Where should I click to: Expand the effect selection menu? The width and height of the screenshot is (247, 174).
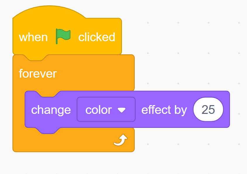tap(106, 109)
